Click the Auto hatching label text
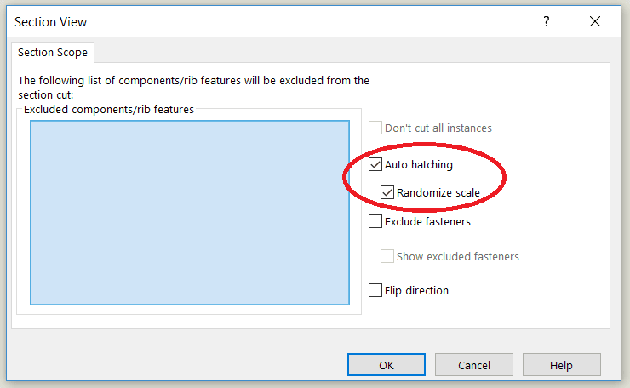Screen dimensions: 630x388 coord(419,165)
